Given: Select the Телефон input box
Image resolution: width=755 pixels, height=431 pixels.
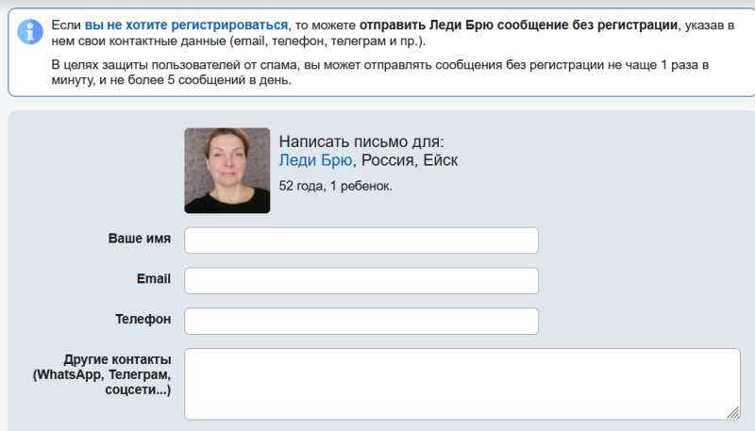Looking at the screenshot, I should coord(361,321).
